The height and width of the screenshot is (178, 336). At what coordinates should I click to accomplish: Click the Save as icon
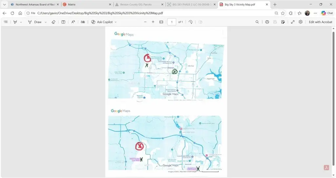pyautogui.click(x=283, y=22)
